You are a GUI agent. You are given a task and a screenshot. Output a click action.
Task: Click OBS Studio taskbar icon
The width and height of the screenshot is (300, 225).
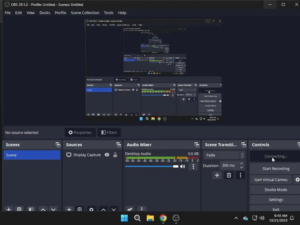(x=176, y=218)
